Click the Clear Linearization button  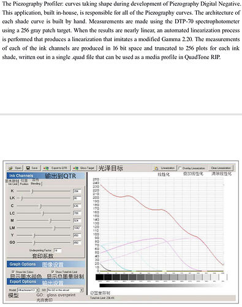point(221,168)
